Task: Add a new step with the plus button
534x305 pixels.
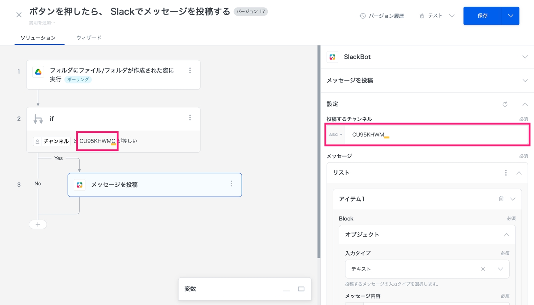Action: tap(38, 224)
